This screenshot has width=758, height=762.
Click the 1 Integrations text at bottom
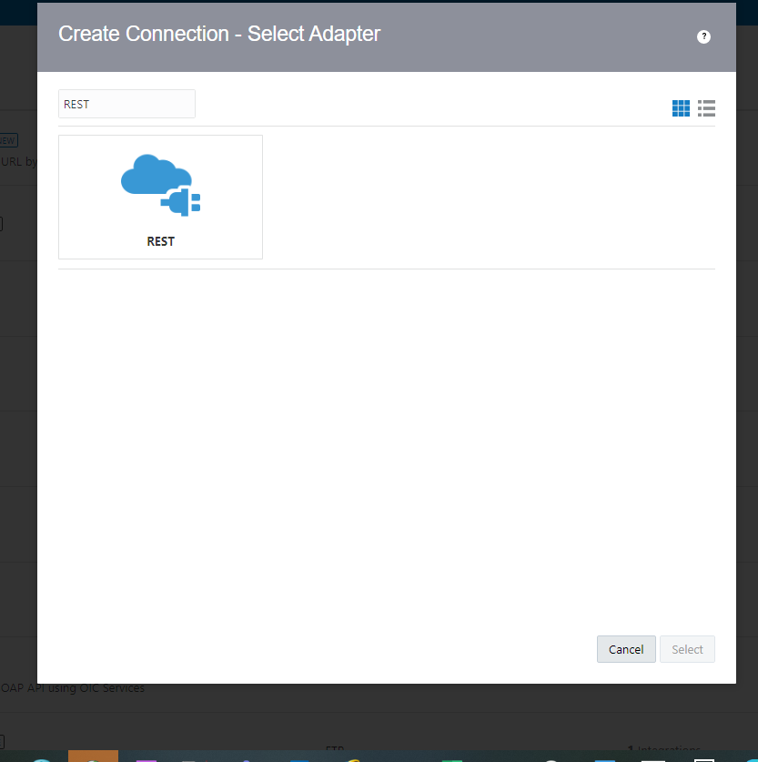663,749
